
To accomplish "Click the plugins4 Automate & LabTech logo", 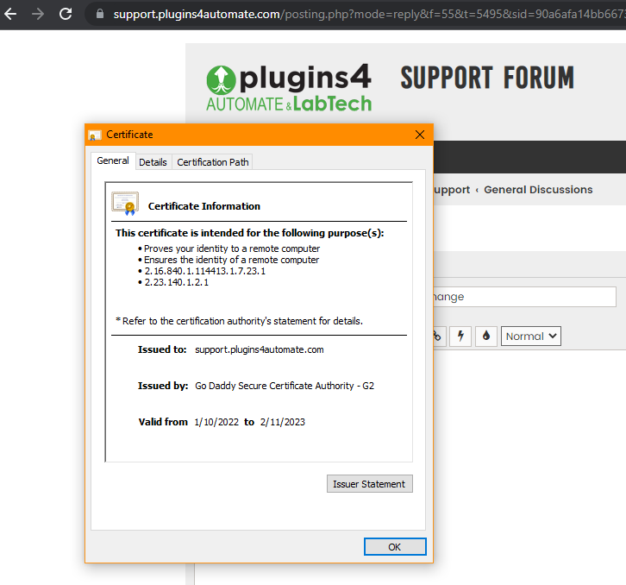I will click(289, 87).
